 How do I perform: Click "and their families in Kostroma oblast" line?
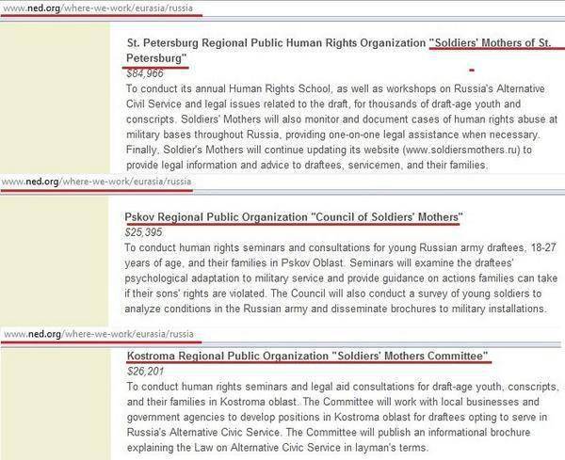pyautogui.click(x=332, y=402)
